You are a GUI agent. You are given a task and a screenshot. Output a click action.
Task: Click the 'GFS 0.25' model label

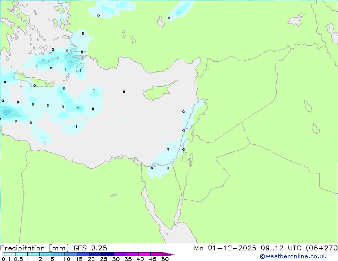click(x=90, y=248)
